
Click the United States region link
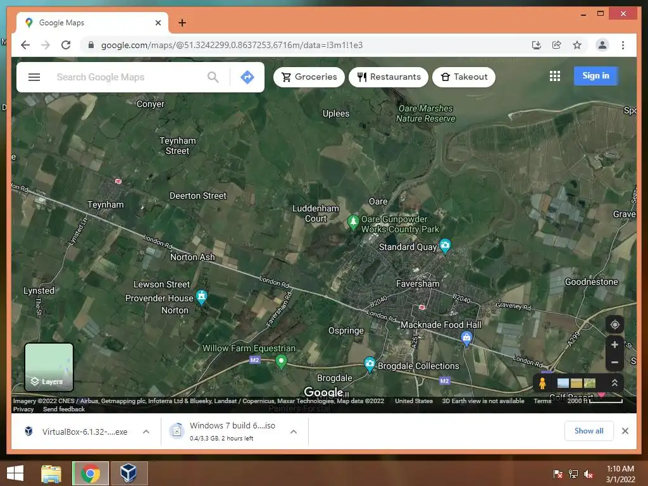[414, 401]
